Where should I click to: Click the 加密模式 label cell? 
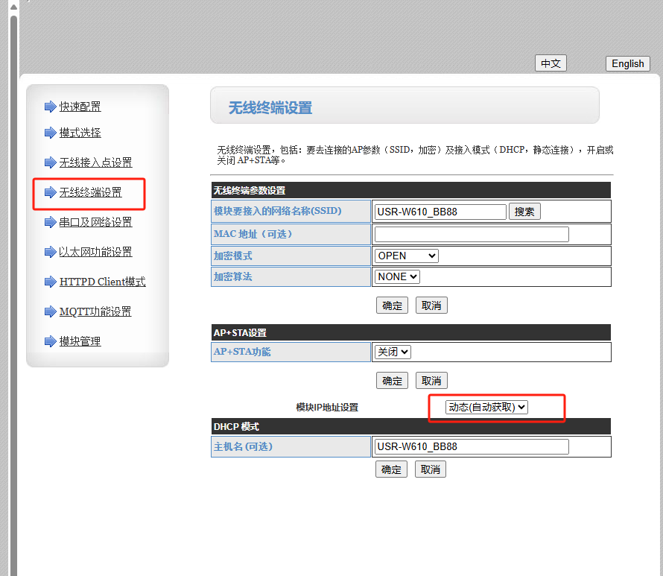[291, 256]
